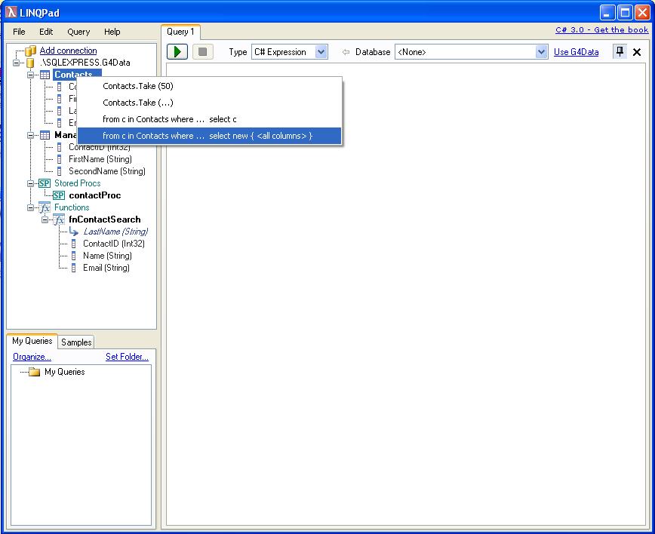
Task: Click the Functions fx folder icon
Action: point(45,207)
